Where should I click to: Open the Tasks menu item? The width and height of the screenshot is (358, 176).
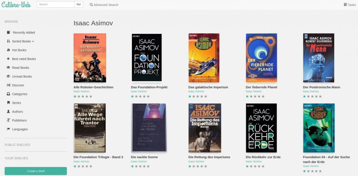350,5
